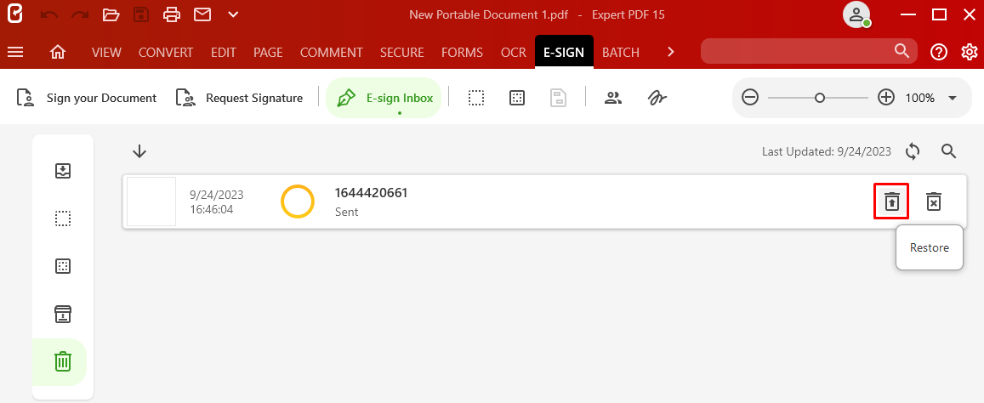Toggle the E-sign Inbox button
This screenshot has width=984, height=403.
pos(384,98)
